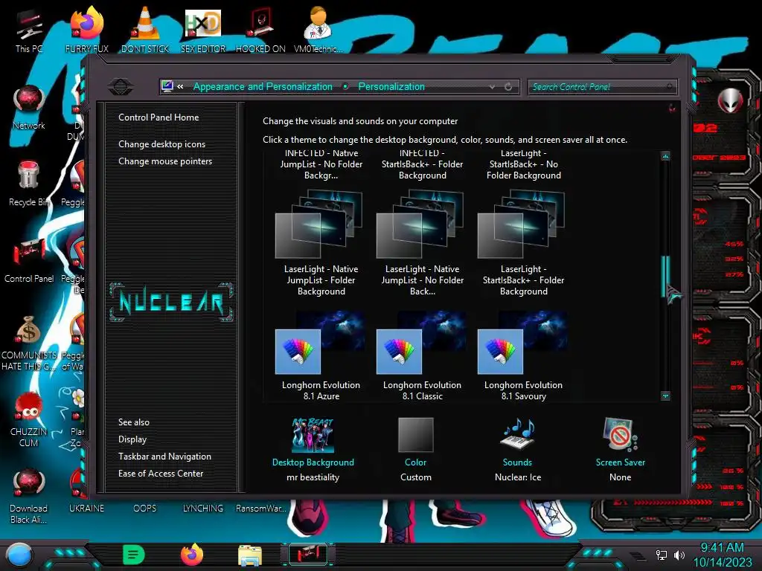Open the UKRAINE desktop shortcut

pyautogui.click(x=86, y=508)
